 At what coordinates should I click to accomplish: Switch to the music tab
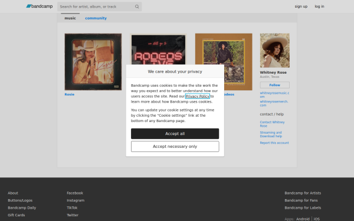coord(70,18)
